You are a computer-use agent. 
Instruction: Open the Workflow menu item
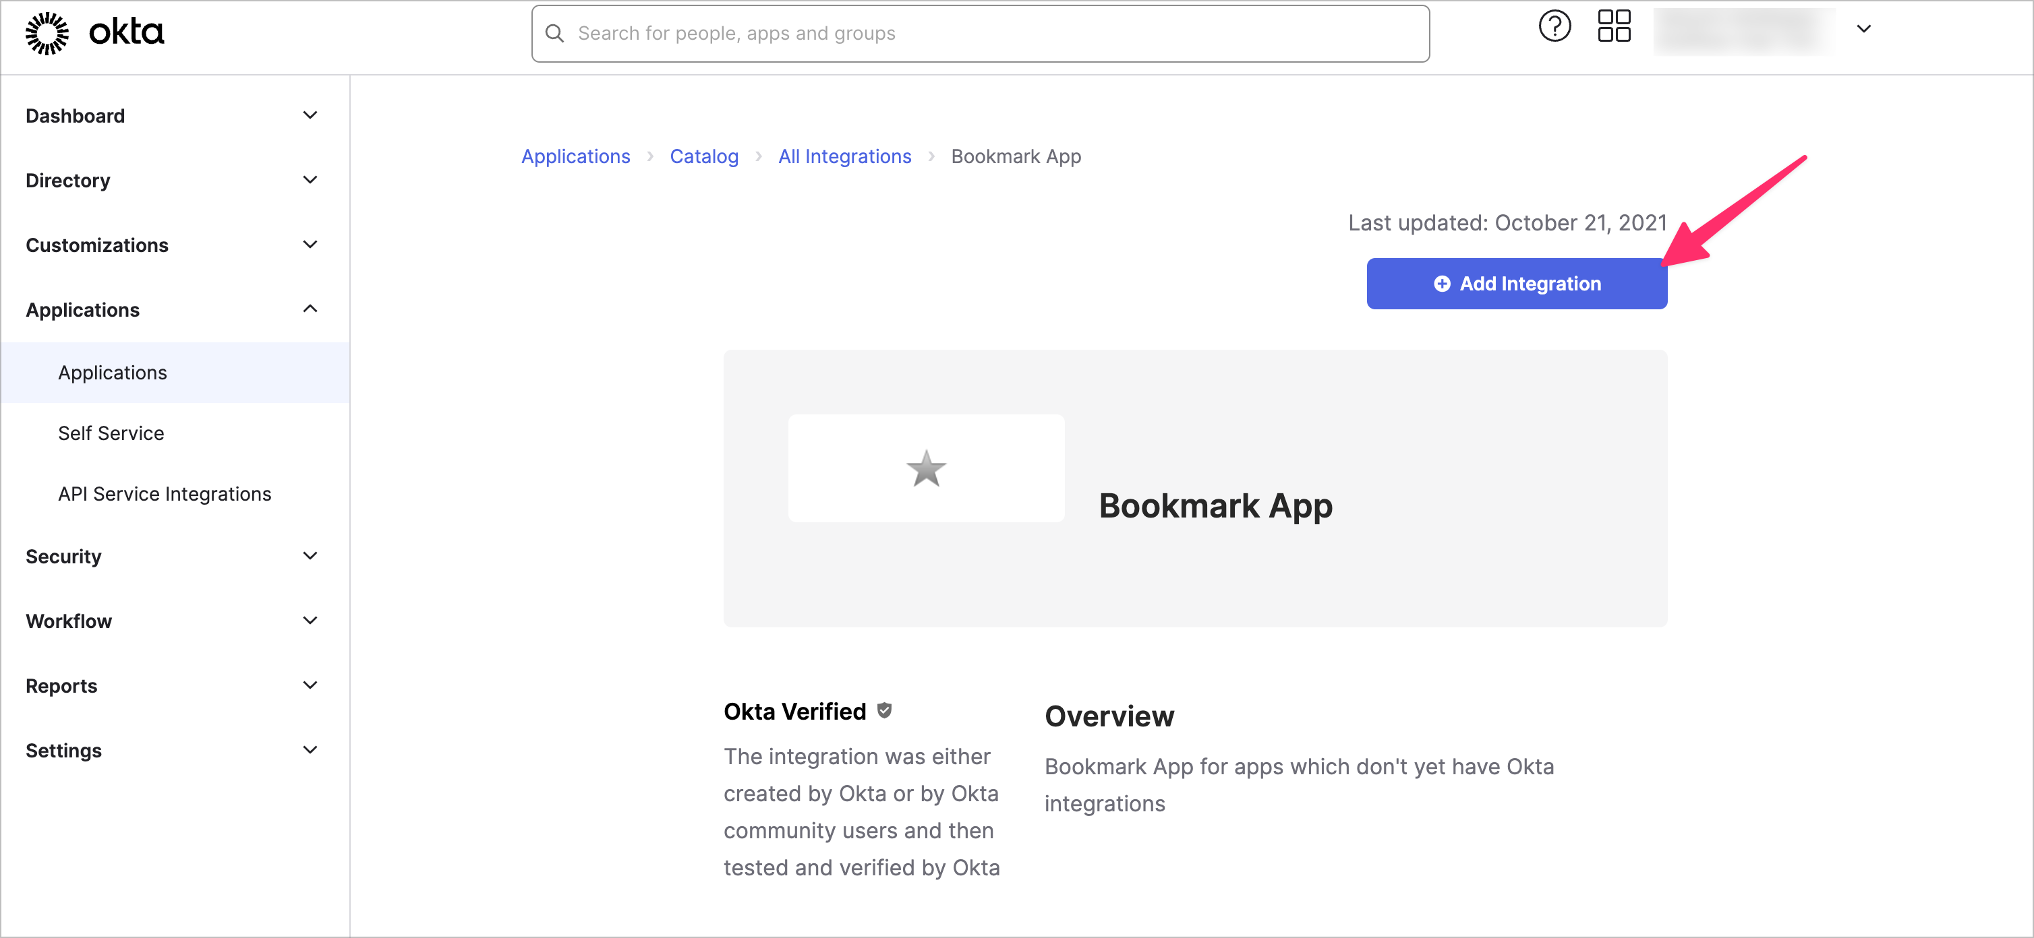pyautogui.click(x=69, y=622)
